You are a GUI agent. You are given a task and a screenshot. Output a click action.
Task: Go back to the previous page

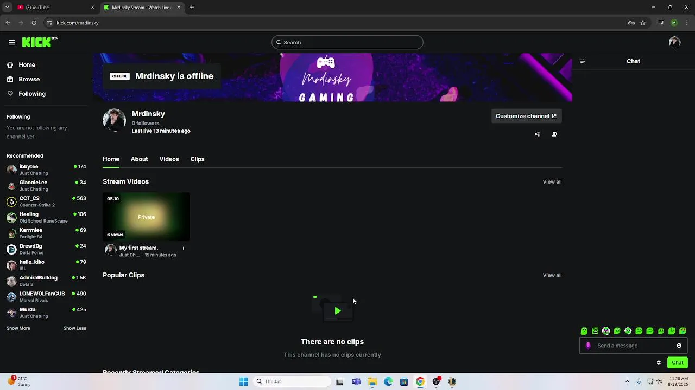pyautogui.click(x=8, y=23)
